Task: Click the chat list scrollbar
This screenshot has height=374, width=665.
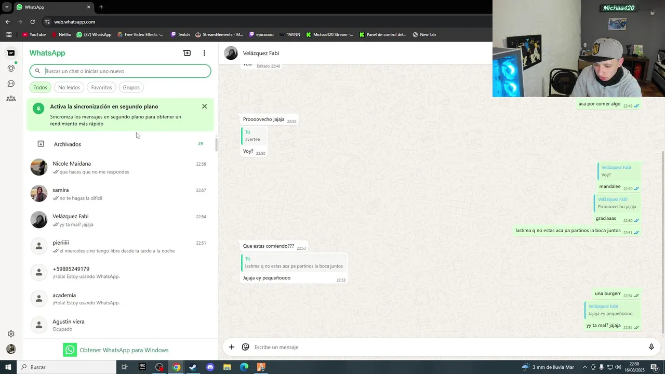Action: coord(216,144)
